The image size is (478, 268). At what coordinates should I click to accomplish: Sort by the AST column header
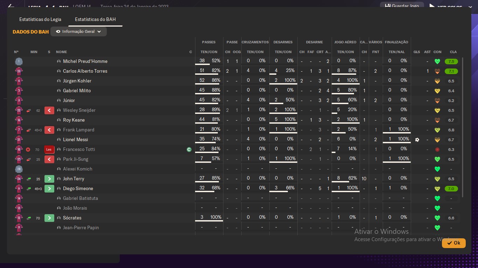pos(427,52)
